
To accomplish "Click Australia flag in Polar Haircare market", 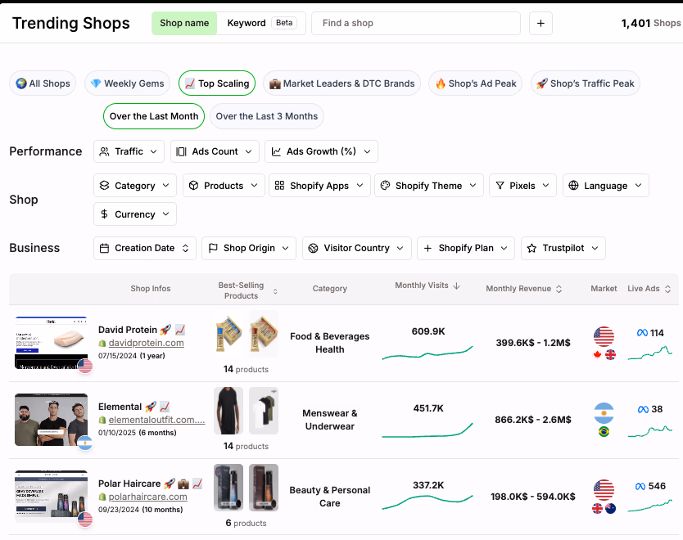I will point(611,508).
